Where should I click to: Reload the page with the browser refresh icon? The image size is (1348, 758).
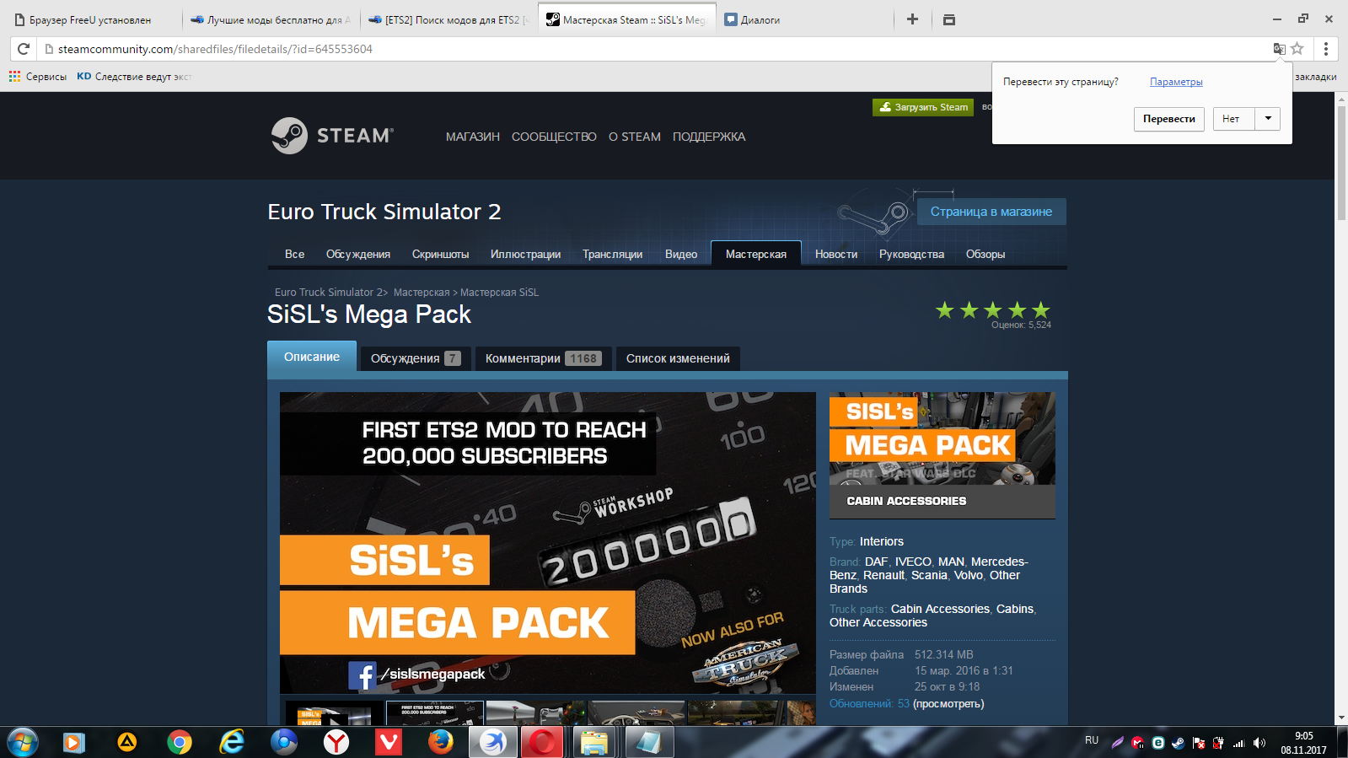(23, 49)
